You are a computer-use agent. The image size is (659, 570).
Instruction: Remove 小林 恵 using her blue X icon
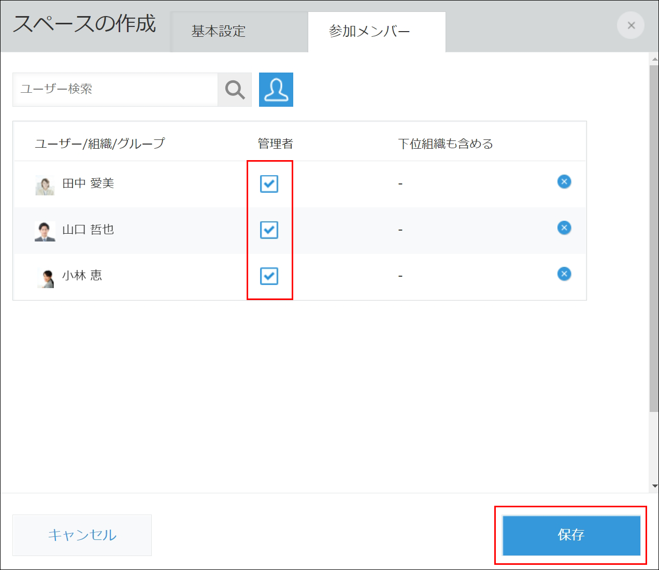tap(564, 274)
